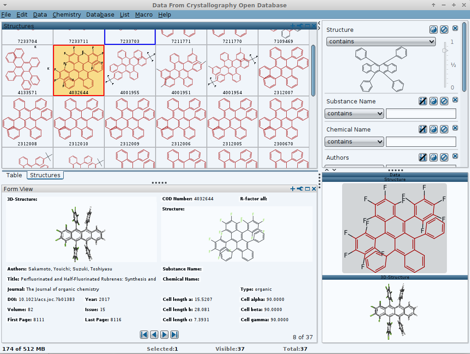Viewport: 470px width, 354px height.
Task: Disable the Chemical Name filter
Action: click(444, 129)
